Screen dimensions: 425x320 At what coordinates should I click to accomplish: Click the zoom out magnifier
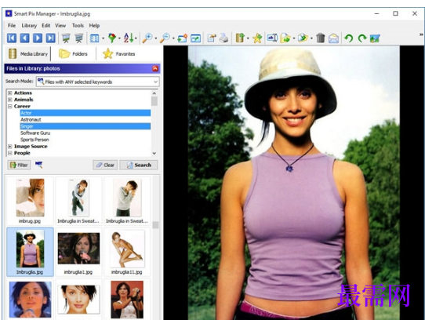tap(165, 38)
